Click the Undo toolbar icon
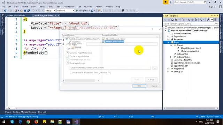The height and width of the screenshot is (125, 223). pos(33,11)
